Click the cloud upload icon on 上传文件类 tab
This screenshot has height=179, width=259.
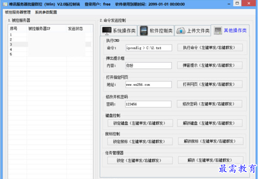tap(181, 31)
